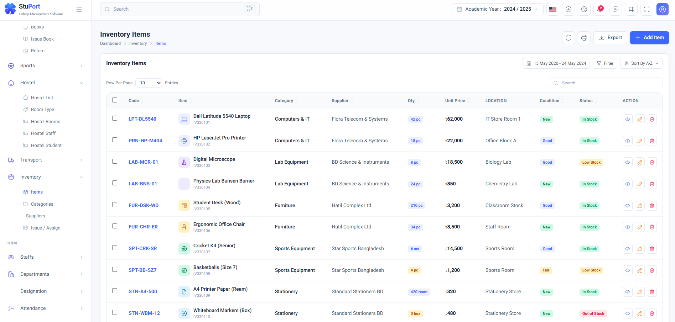
Task: Open the language flag selector
Action: pos(553,9)
